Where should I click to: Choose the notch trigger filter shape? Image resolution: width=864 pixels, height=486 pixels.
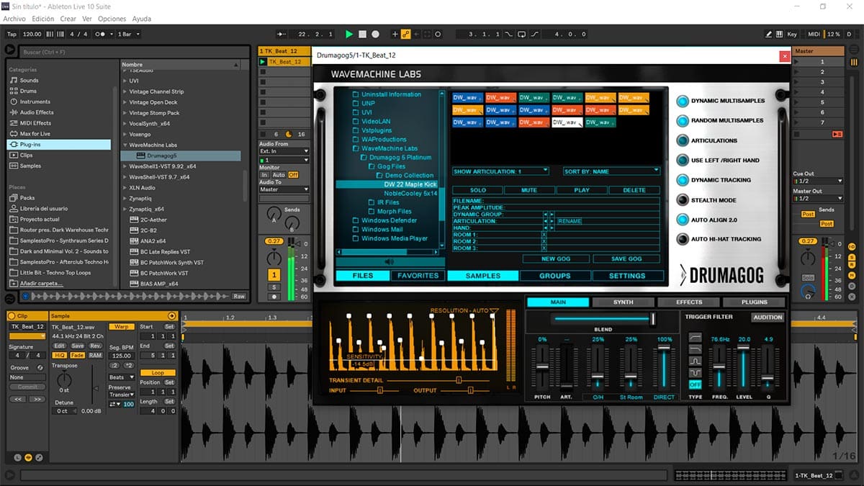(695, 372)
